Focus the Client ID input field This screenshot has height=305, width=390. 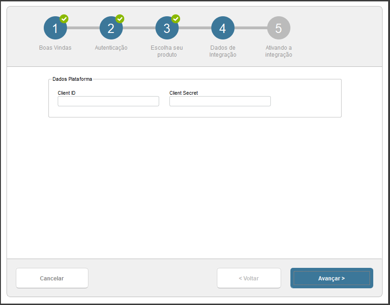pos(108,101)
